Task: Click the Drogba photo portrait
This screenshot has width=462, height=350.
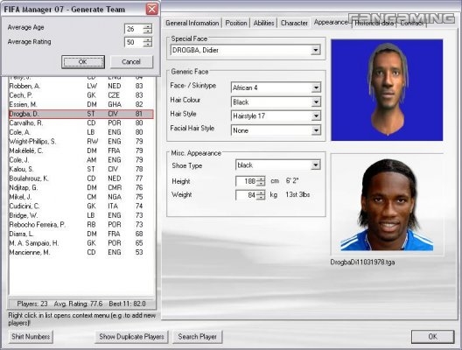Action: [x=387, y=205]
